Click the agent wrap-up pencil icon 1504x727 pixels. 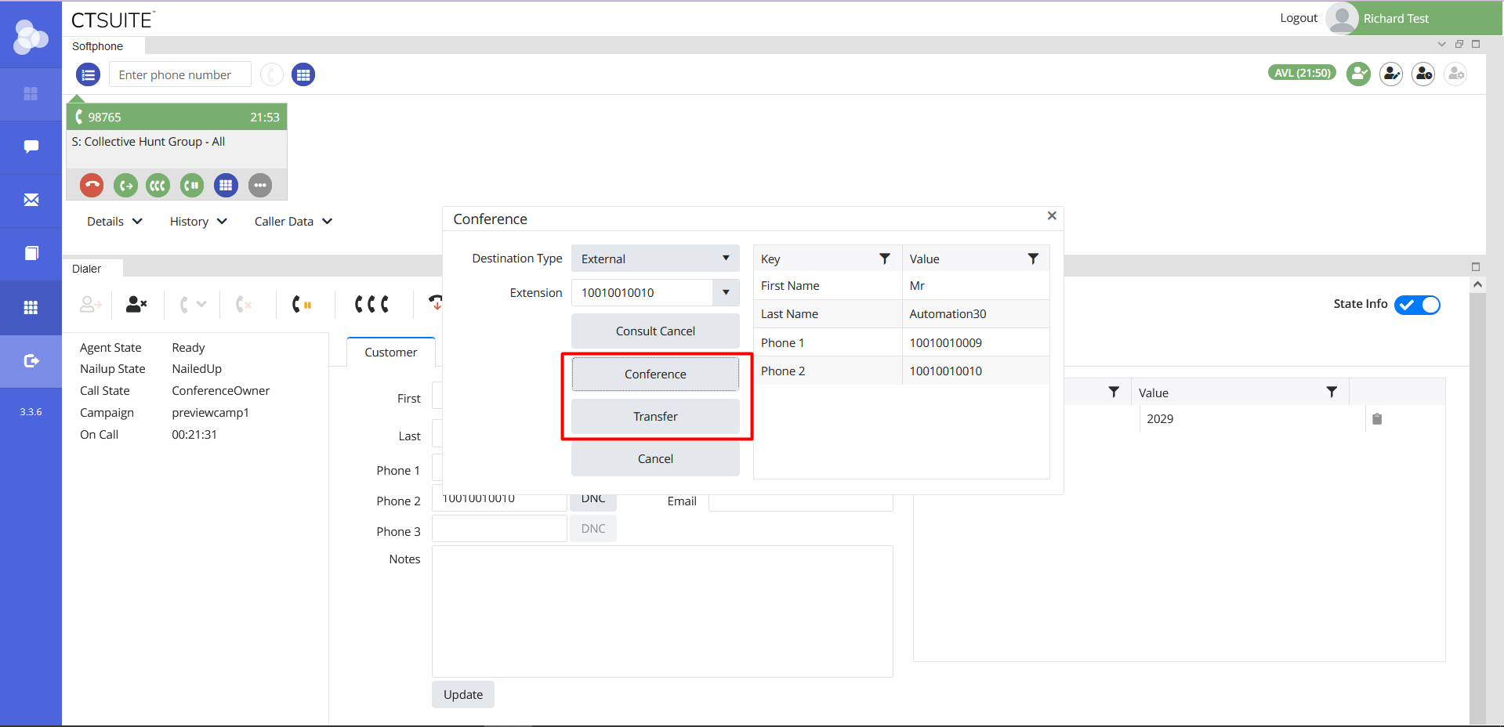pyautogui.click(x=1391, y=74)
